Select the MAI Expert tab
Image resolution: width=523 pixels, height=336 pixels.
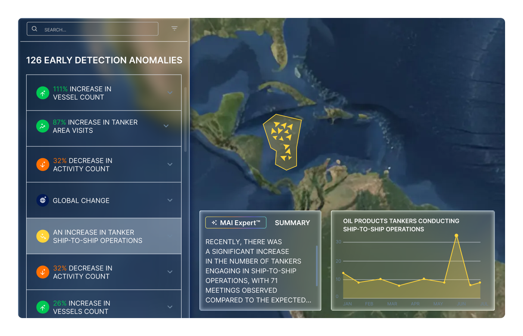point(236,223)
